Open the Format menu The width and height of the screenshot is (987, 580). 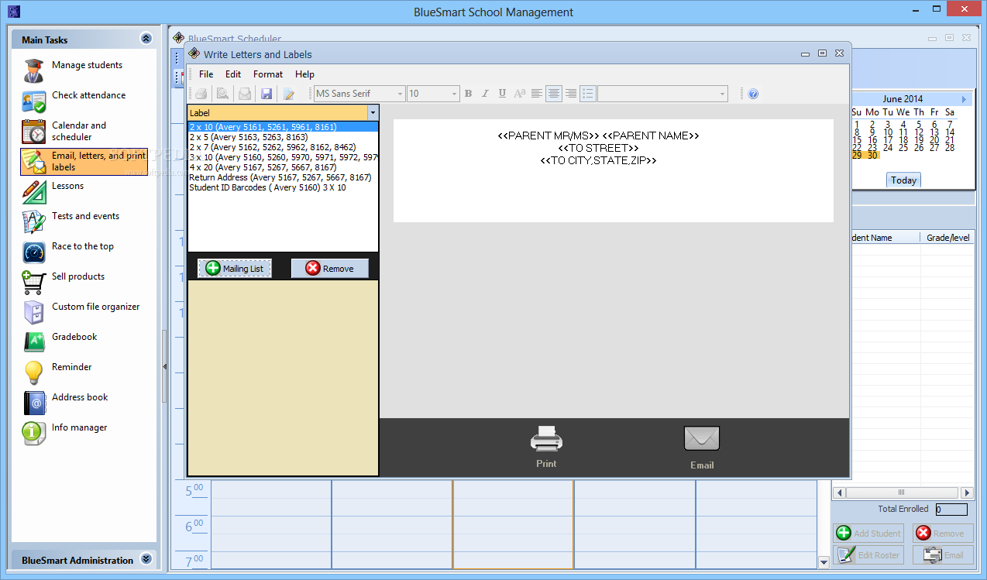click(268, 74)
